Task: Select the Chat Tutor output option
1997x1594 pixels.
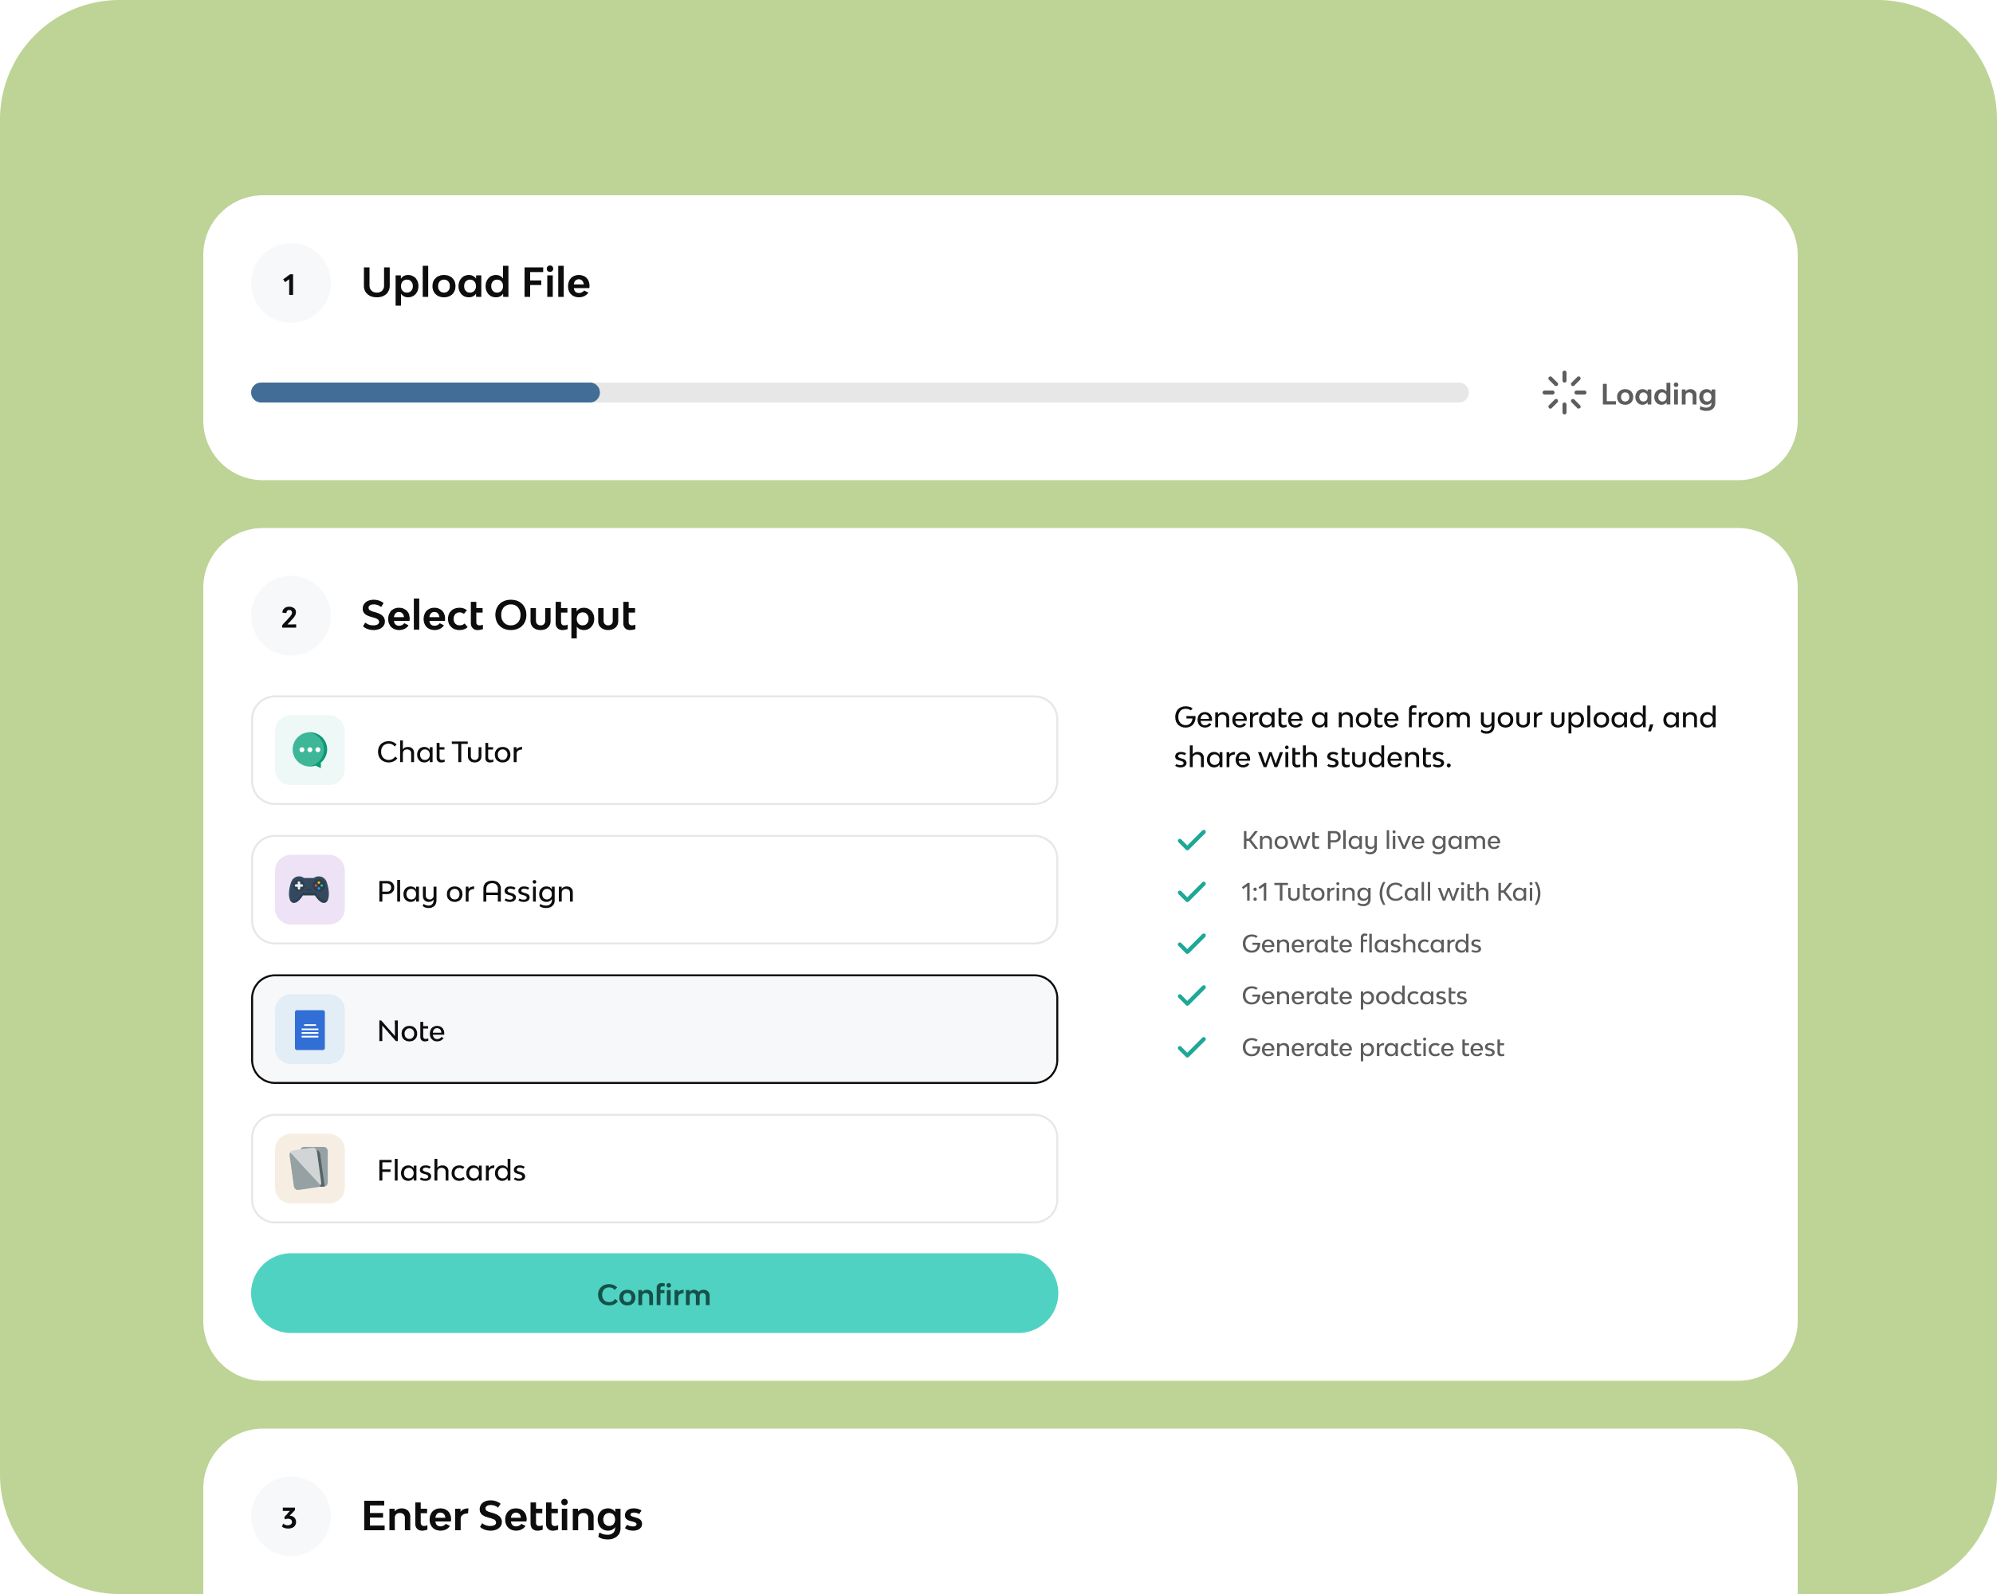Action: click(653, 750)
